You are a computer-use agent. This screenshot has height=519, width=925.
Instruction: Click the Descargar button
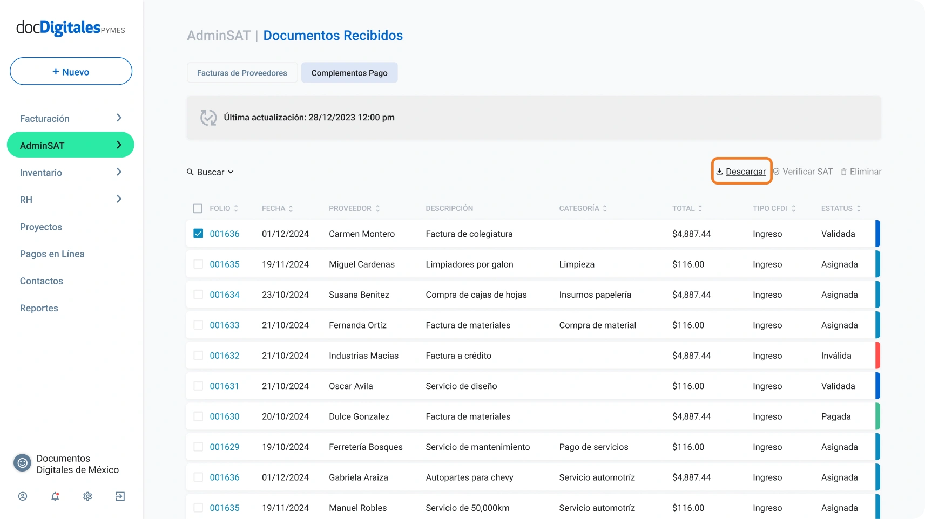[x=741, y=172]
